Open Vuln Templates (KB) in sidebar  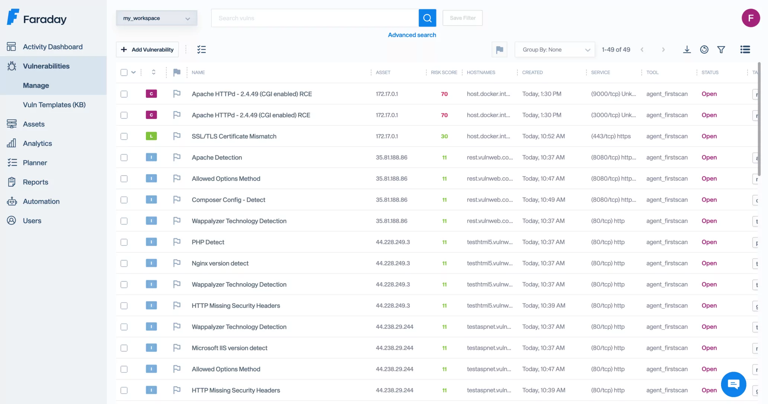[54, 105]
